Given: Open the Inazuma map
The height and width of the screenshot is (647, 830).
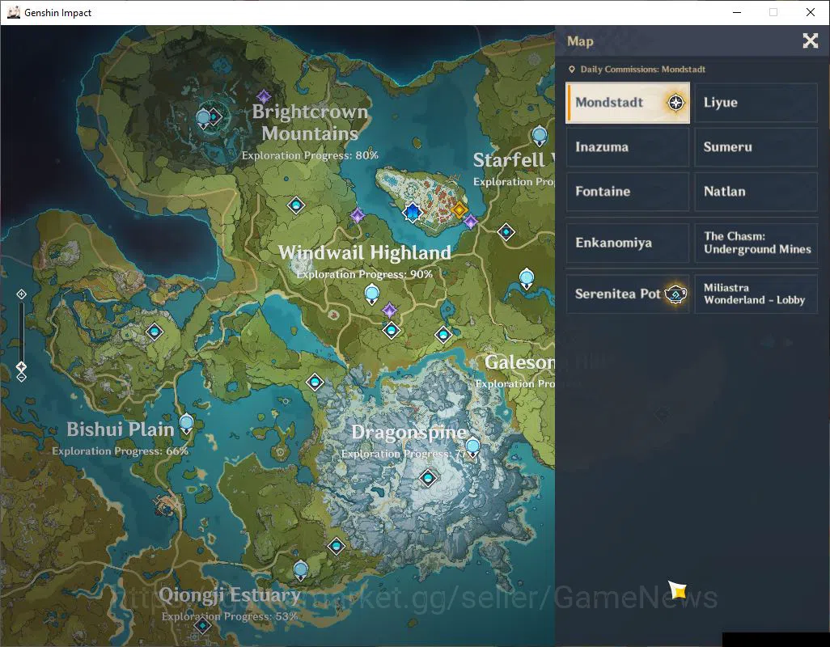Looking at the screenshot, I should 628,147.
